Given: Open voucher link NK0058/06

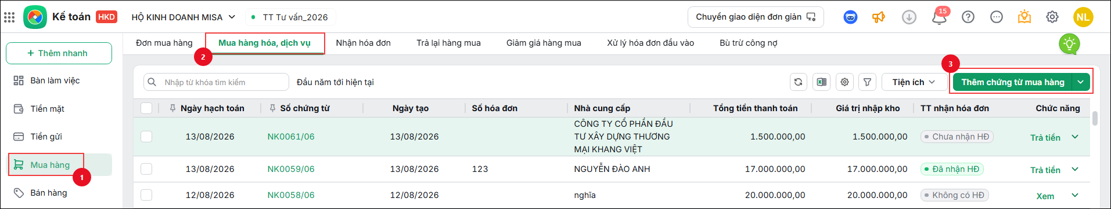Looking at the screenshot, I should 291,195.
